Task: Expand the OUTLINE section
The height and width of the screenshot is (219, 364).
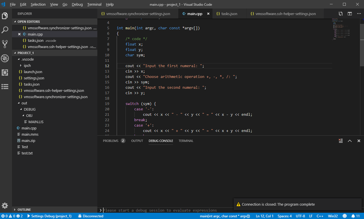Action: [24, 209]
